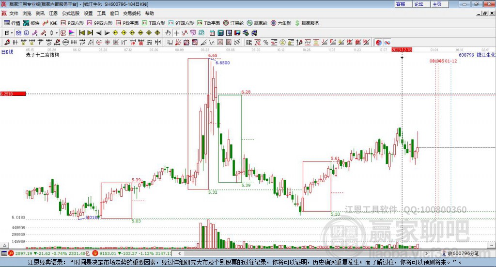This screenshot has width=496, height=267.
Task: Click the 日K线 label
Action: click(x=7, y=52)
